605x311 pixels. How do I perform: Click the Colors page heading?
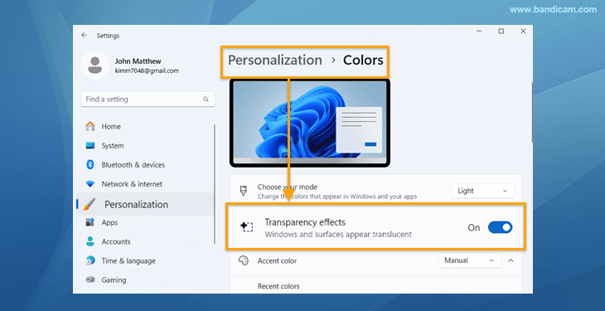coord(363,61)
